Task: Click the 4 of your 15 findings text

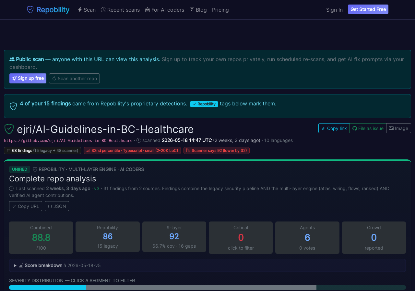Action: click(x=45, y=103)
